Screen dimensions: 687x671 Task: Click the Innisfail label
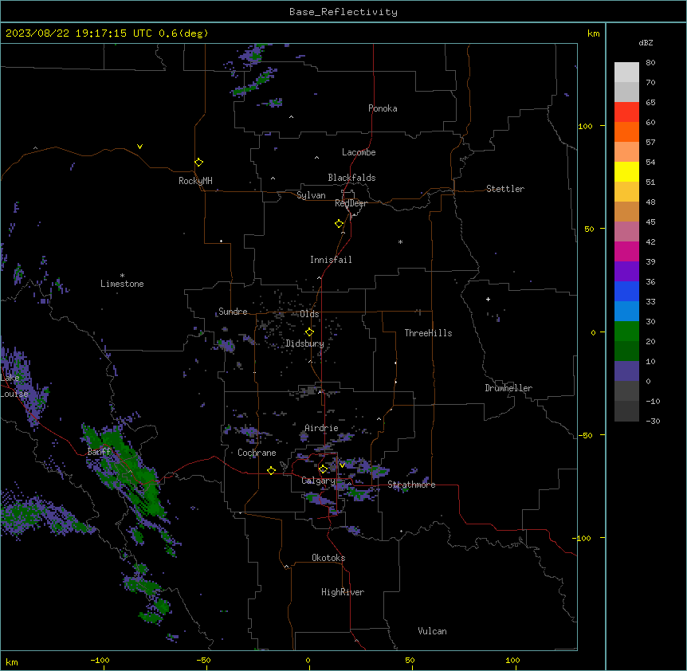pyautogui.click(x=331, y=260)
